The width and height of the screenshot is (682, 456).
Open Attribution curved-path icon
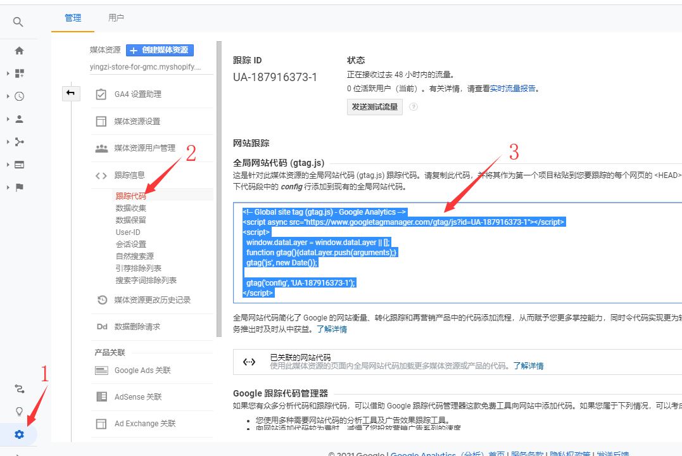tap(19, 389)
